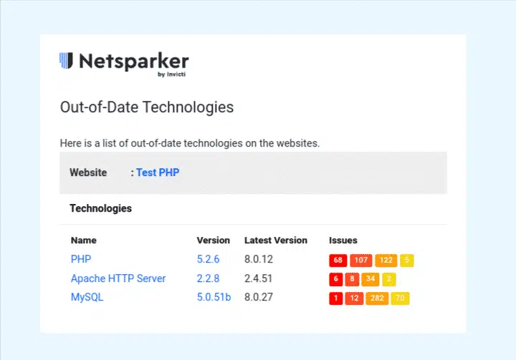Click the Website label
The image size is (516, 360).
[x=88, y=172]
